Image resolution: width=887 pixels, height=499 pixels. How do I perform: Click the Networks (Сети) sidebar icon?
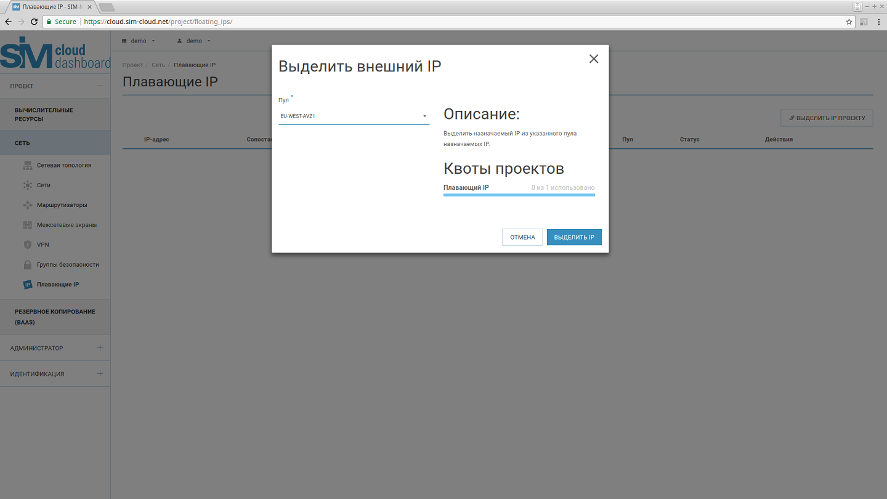pyautogui.click(x=27, y=185)
